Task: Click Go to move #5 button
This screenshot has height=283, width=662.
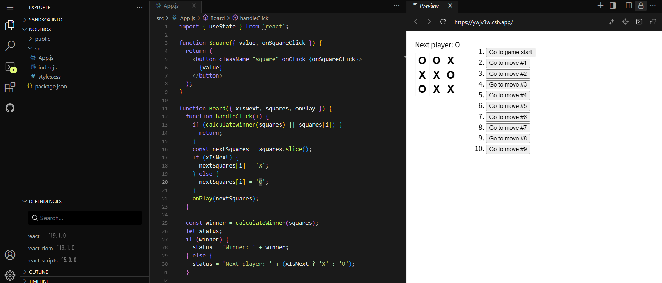Action: coord(508,106)
